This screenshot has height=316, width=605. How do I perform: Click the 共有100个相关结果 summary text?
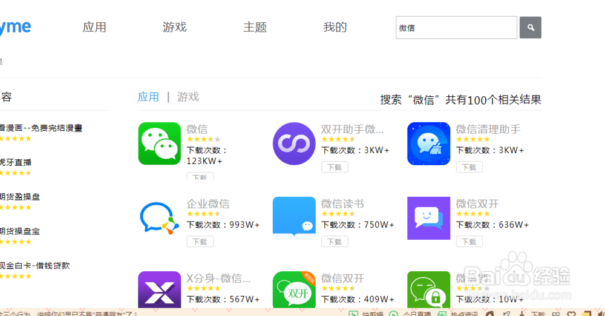tap(493, 100)
